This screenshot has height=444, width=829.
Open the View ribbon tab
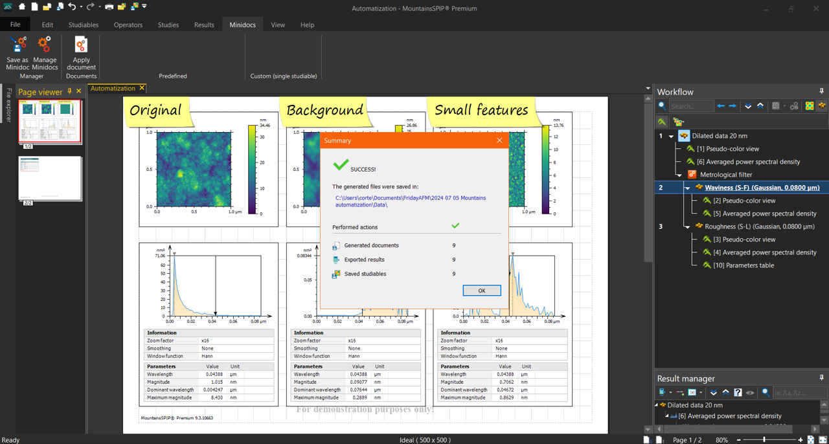[x=278, y=25]
